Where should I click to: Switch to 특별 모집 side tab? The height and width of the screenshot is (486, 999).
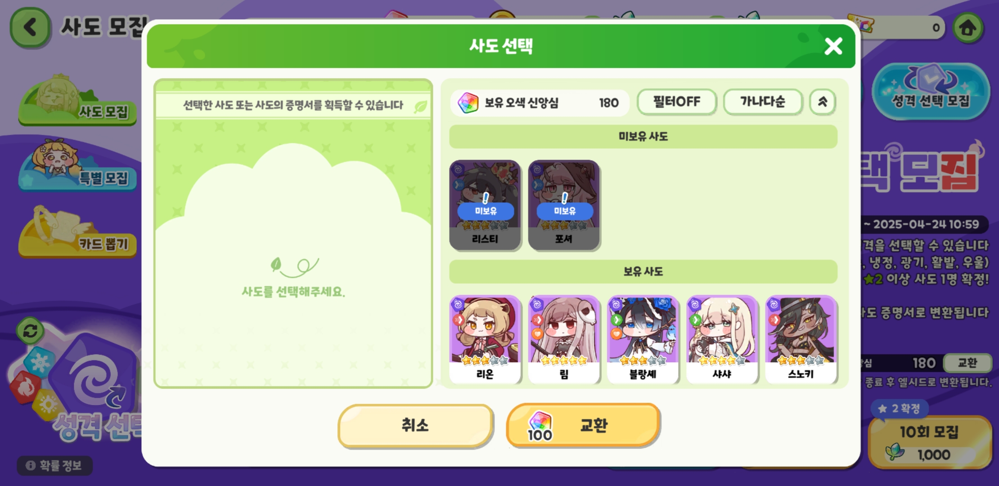click(x=77, y=166)
